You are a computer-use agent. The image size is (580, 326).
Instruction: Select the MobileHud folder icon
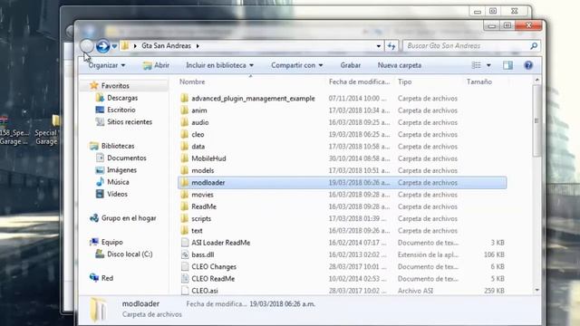[185, 158]
